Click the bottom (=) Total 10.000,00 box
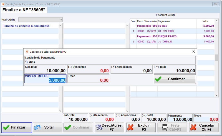The image size is (222, 136). [154, 118]
